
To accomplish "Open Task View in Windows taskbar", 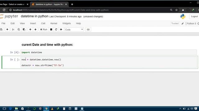I will coord(4,109).
